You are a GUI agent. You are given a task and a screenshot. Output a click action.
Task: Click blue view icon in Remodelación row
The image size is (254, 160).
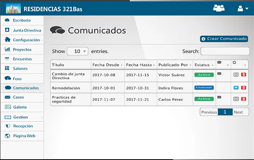coord(236,88)
